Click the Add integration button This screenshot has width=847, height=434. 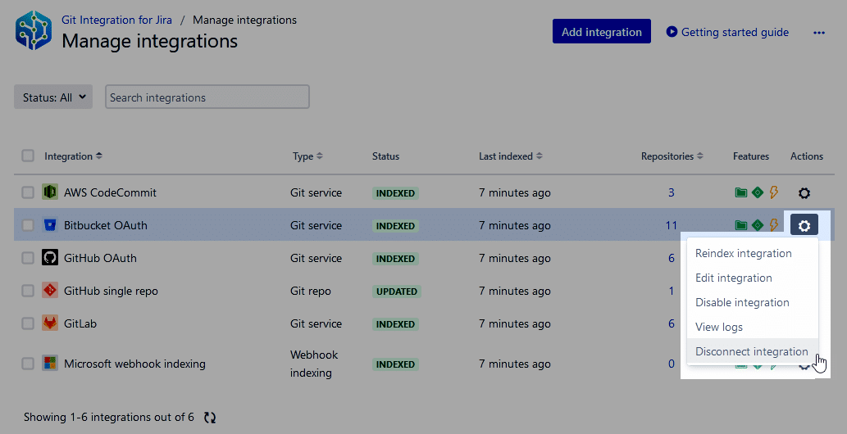tap(601, 32)
